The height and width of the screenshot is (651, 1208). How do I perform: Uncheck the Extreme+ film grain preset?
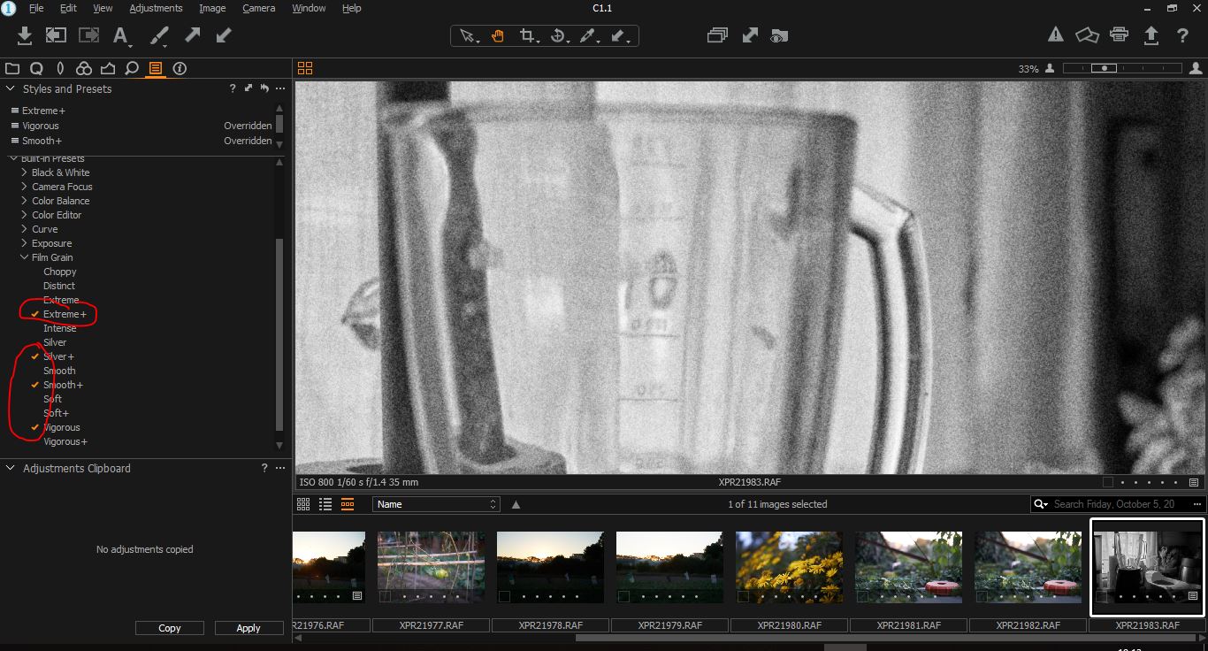[x=65, y=314]
